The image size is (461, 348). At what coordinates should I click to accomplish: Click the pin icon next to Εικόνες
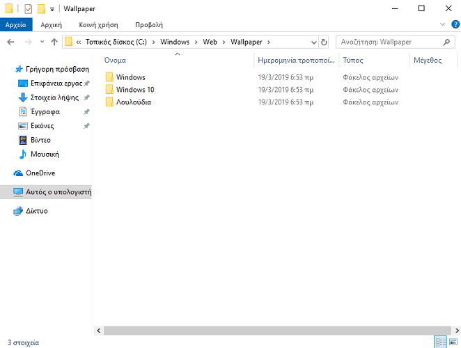coord(86,126)
